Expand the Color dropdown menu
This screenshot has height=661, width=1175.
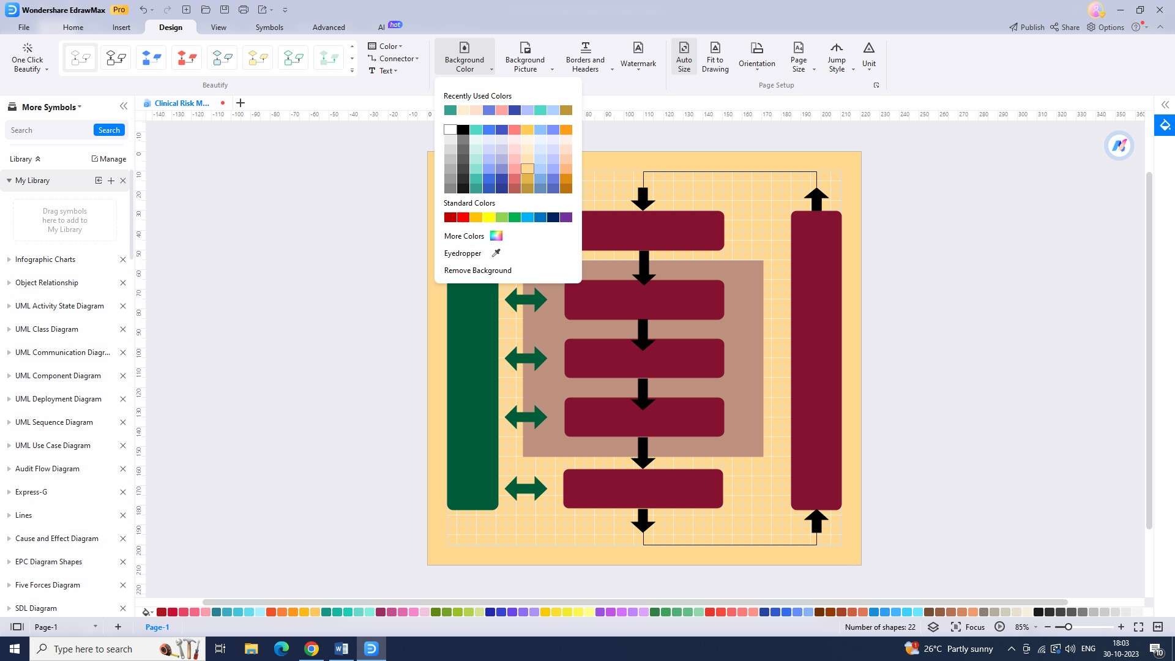click(x=402, y=46)
